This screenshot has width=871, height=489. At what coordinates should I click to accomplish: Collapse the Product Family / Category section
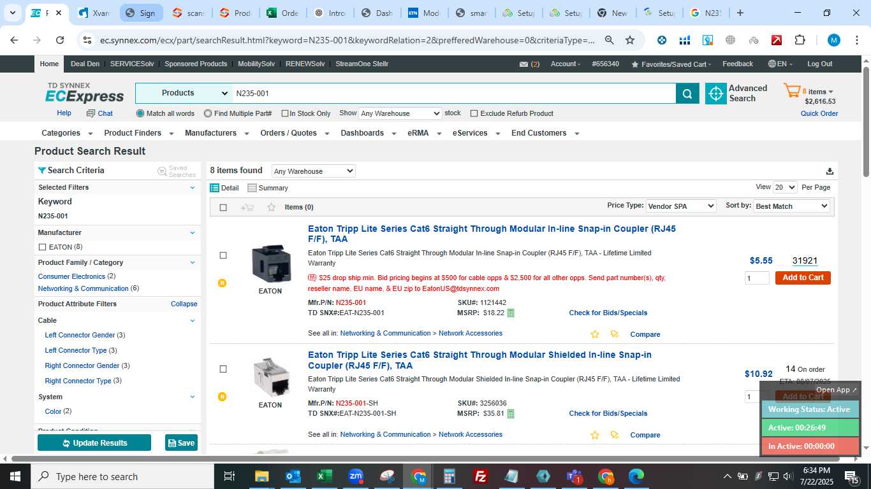pyautogui.click(x=193, y=262)
